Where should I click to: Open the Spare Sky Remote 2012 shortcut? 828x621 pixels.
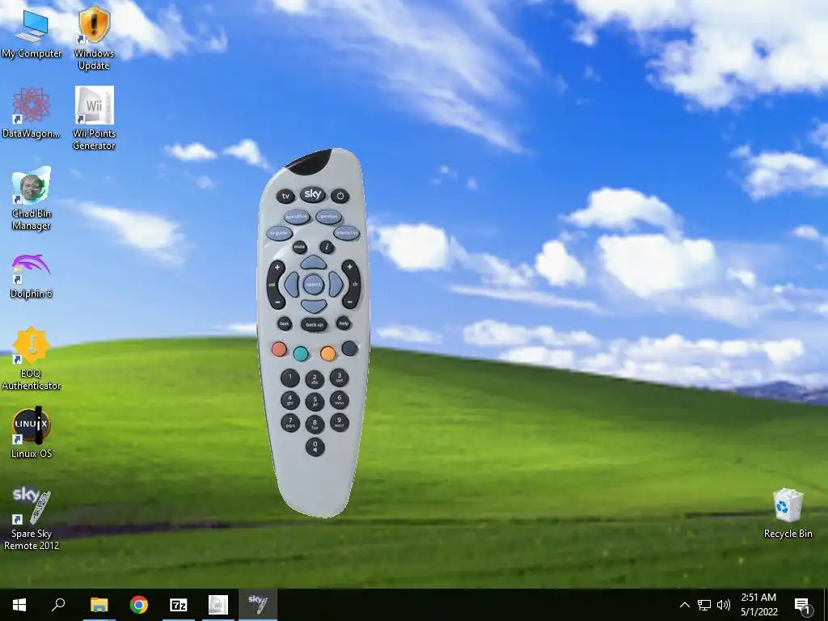32,518
